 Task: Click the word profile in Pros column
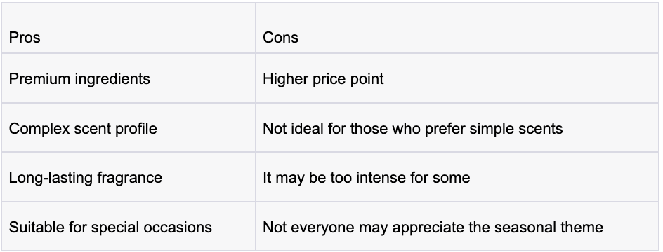click(136, 129)
